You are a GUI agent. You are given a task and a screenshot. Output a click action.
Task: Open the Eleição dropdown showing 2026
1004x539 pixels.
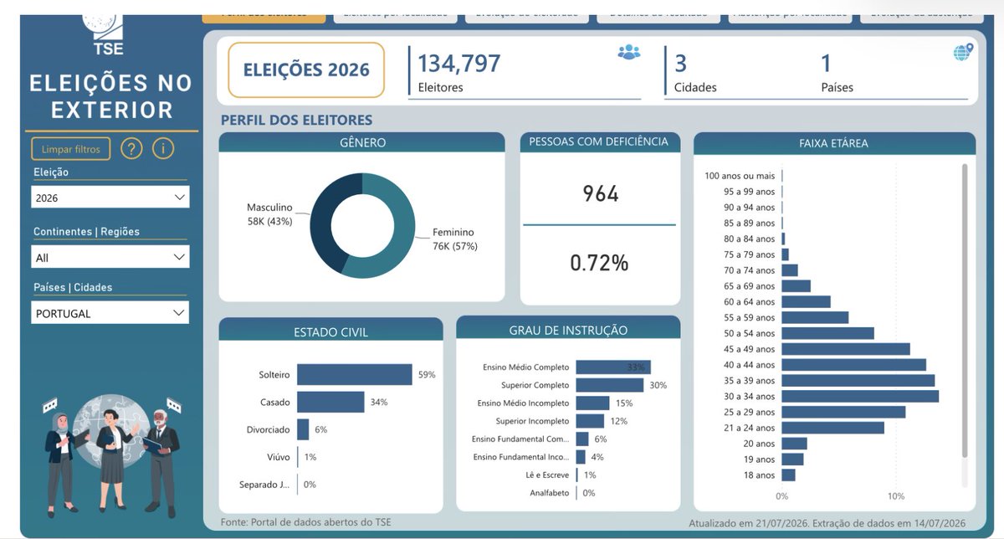click(x=111, y=198)
